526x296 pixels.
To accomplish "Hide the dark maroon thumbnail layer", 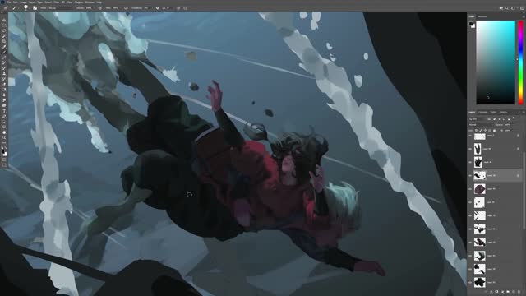I will pyautogui.click(x=470, y=189).
